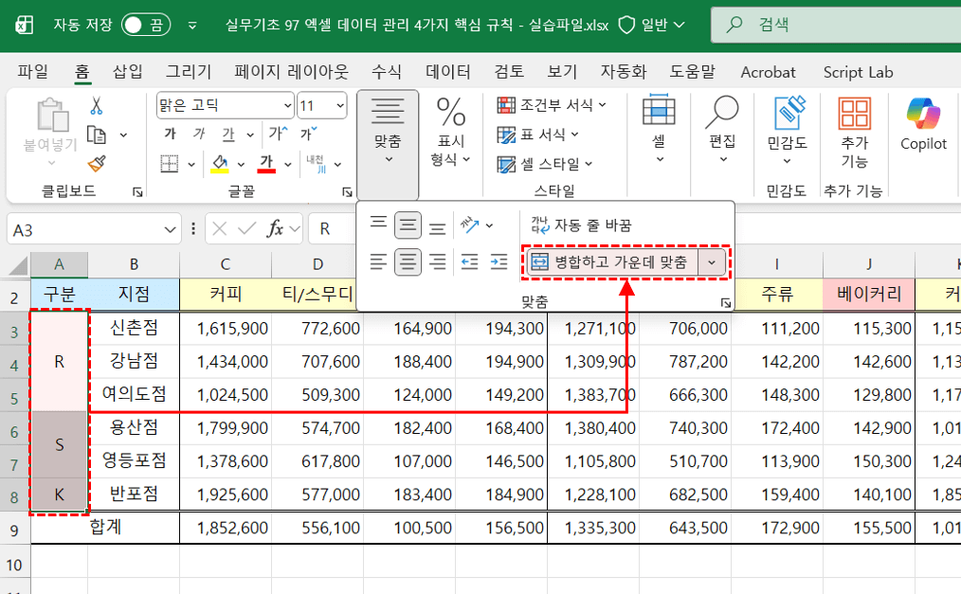Switch to the 데이터 (Data) tab
Screen dimensions: 961x594
click(447, 72)
